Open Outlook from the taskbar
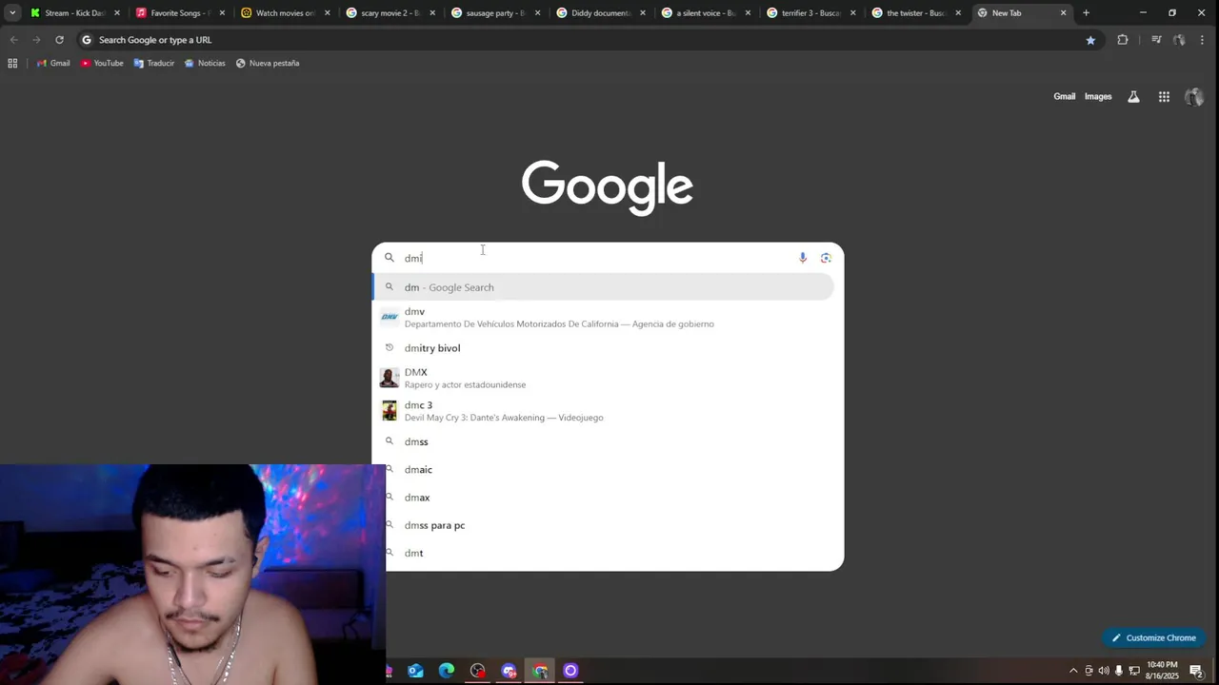 [415, 671]
